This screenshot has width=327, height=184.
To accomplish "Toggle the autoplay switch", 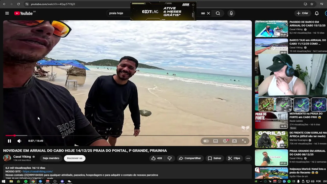I will point(206,141).
